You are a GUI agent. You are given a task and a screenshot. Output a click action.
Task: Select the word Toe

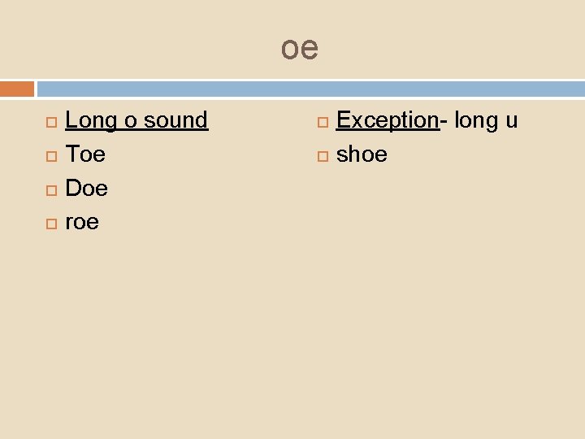click(x=85, y=154)
